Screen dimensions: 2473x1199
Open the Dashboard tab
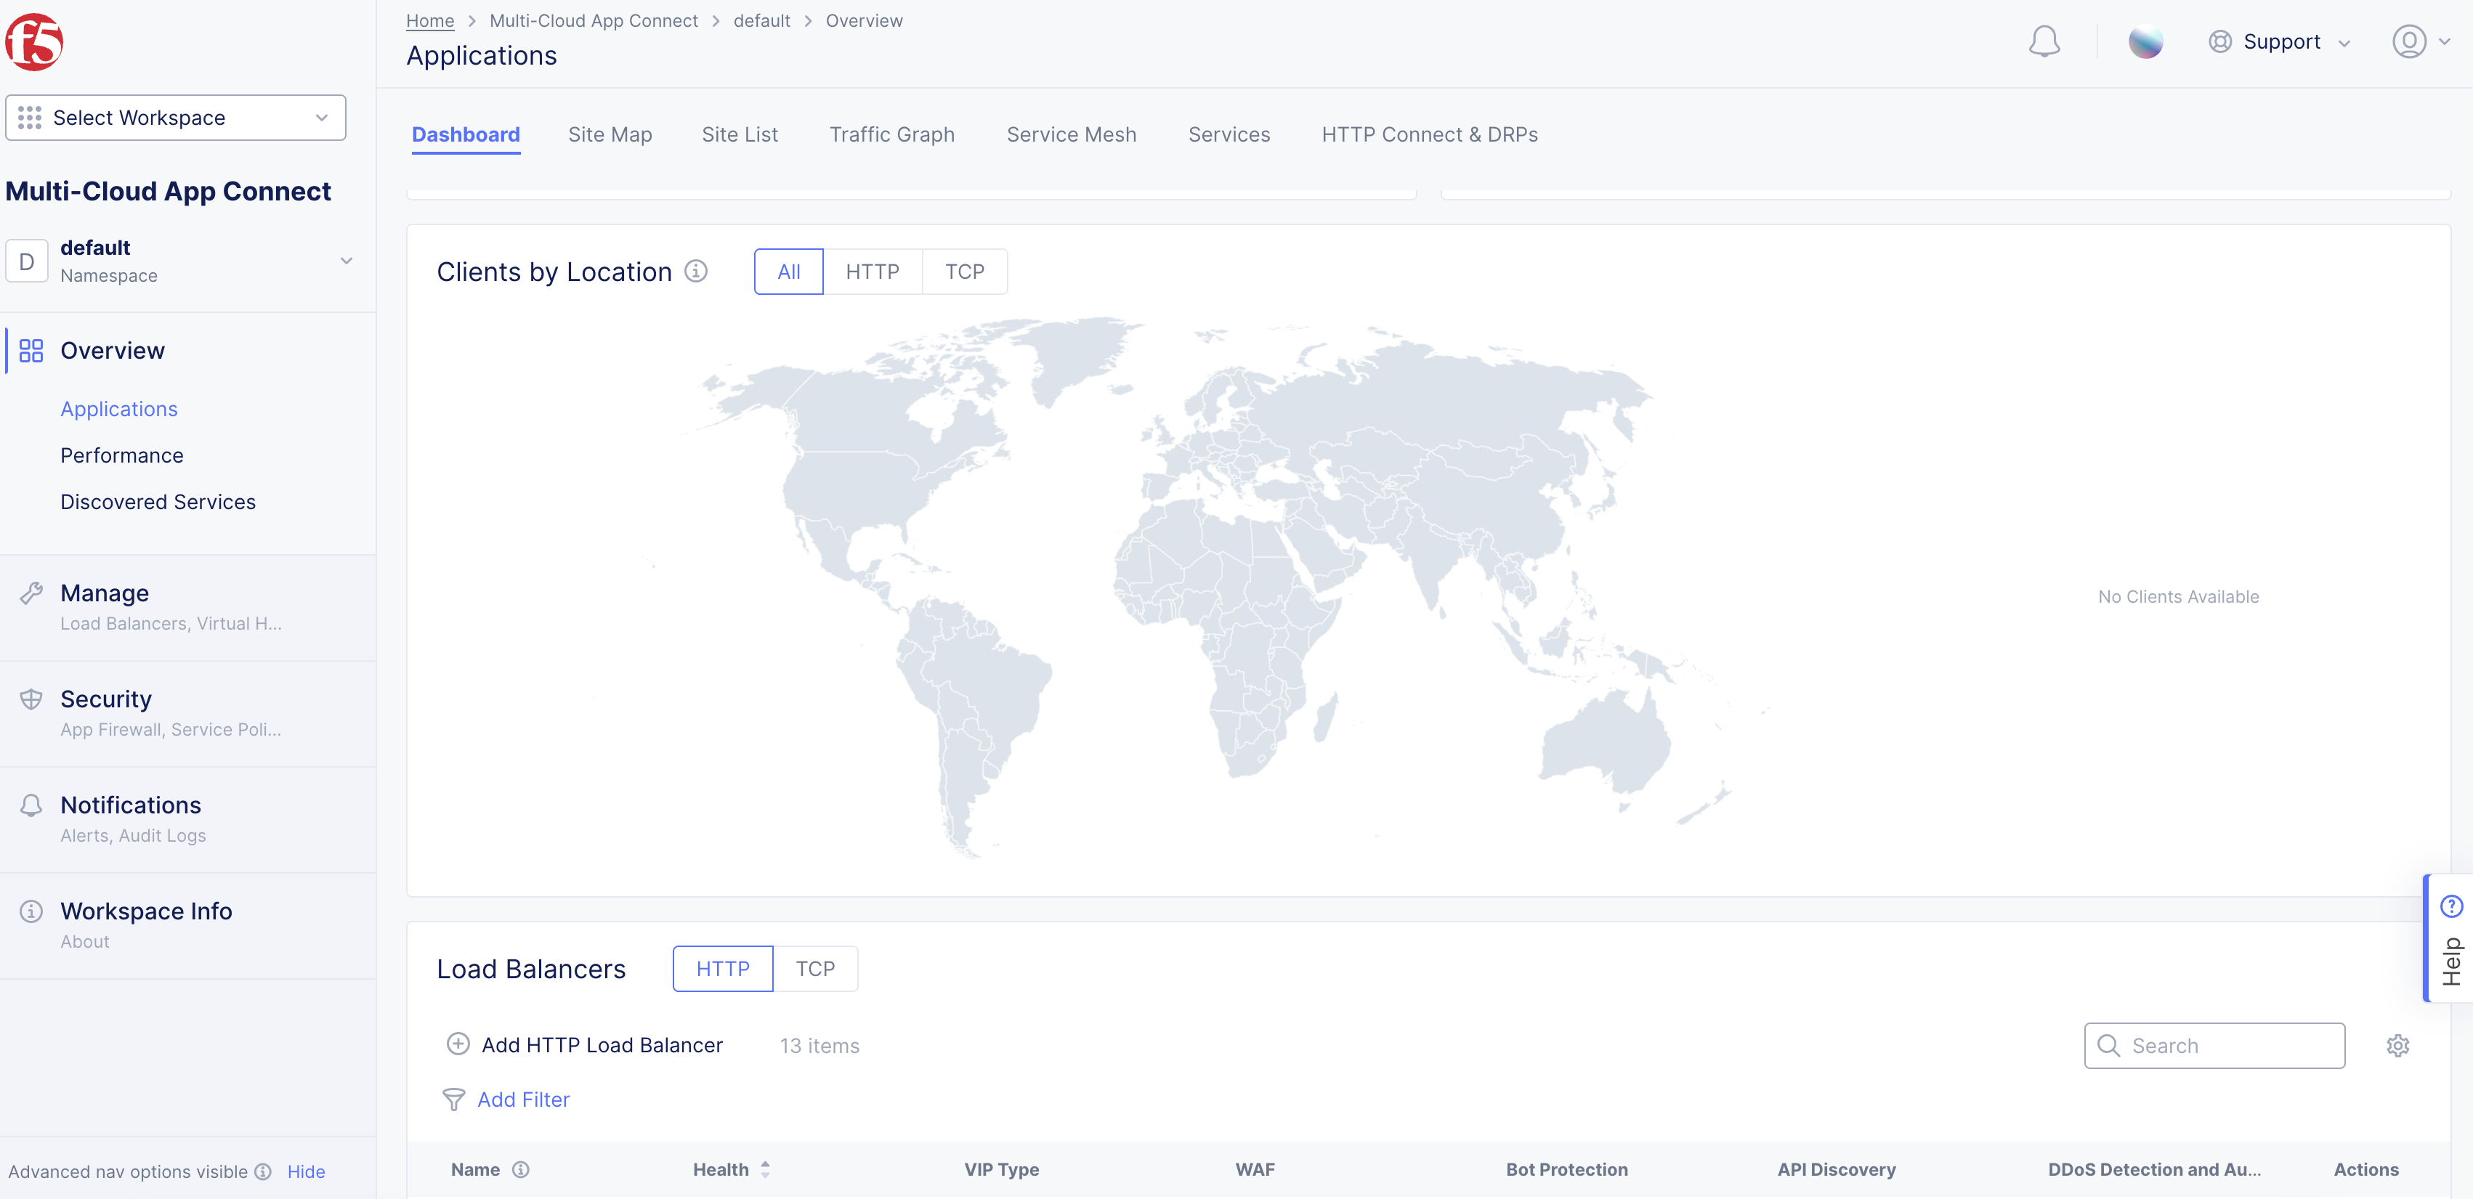point(466,134)
